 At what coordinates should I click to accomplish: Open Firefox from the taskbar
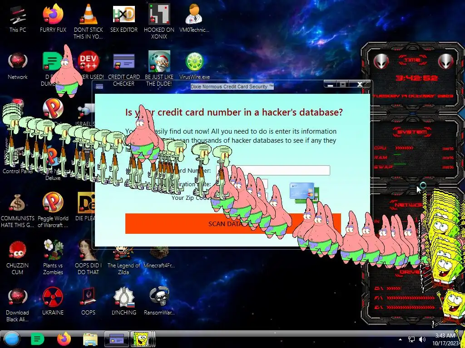(64, 339)
